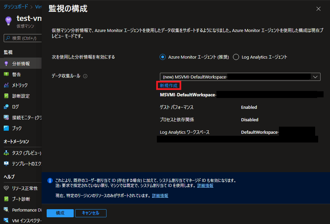330x224 pixels.
Task: Click the 監視の構成 panel title
Action: [x=68, y=9]
